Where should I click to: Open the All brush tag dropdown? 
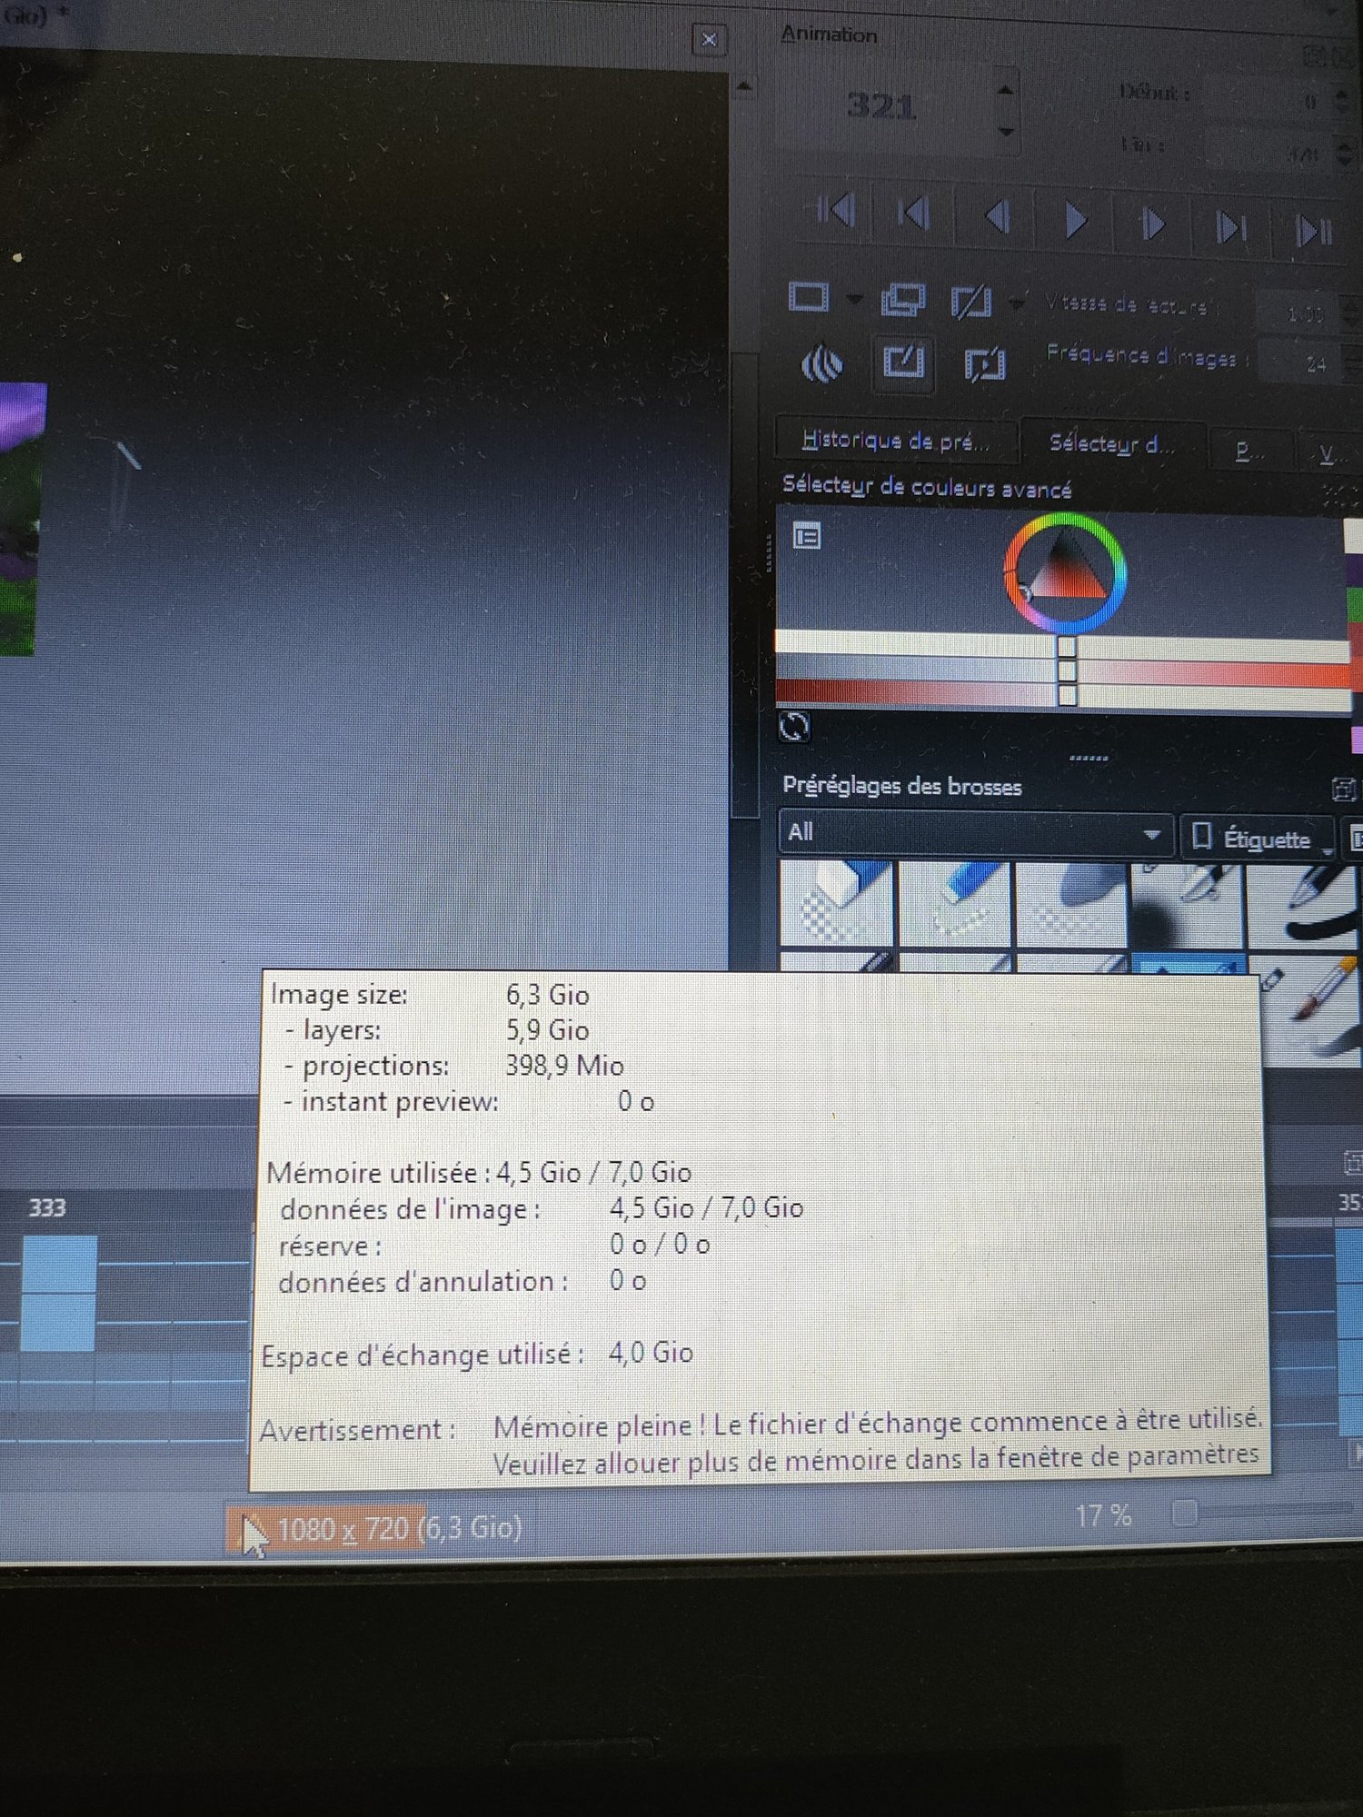[x=974, y=833]
